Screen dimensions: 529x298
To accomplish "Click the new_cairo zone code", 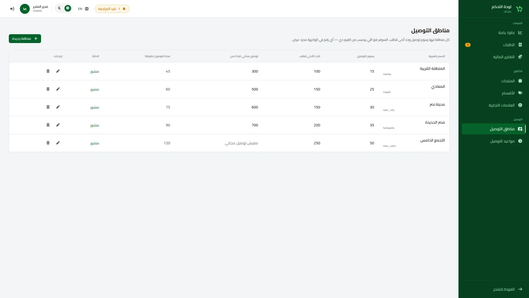I will click(x=389, y=146).
